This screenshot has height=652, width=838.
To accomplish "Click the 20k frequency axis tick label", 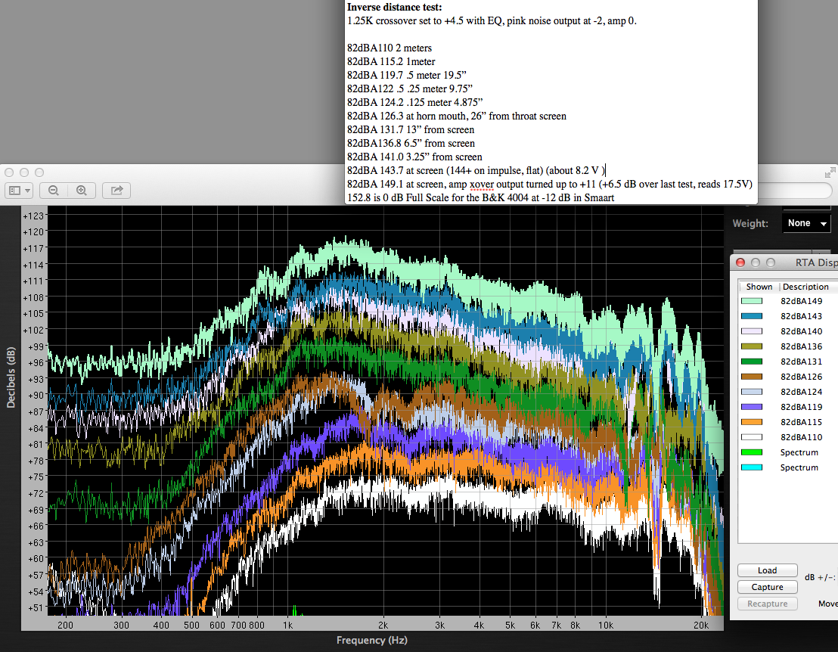I will click(700, 626).
